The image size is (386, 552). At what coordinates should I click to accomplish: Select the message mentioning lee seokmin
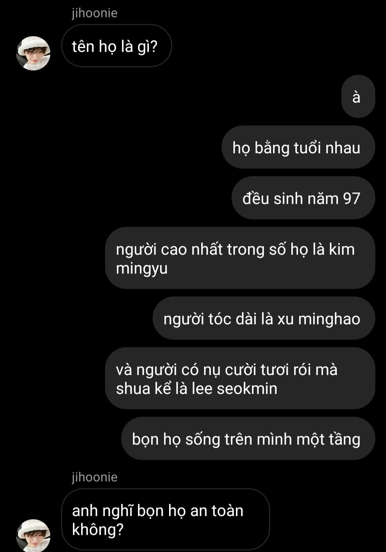240,378
